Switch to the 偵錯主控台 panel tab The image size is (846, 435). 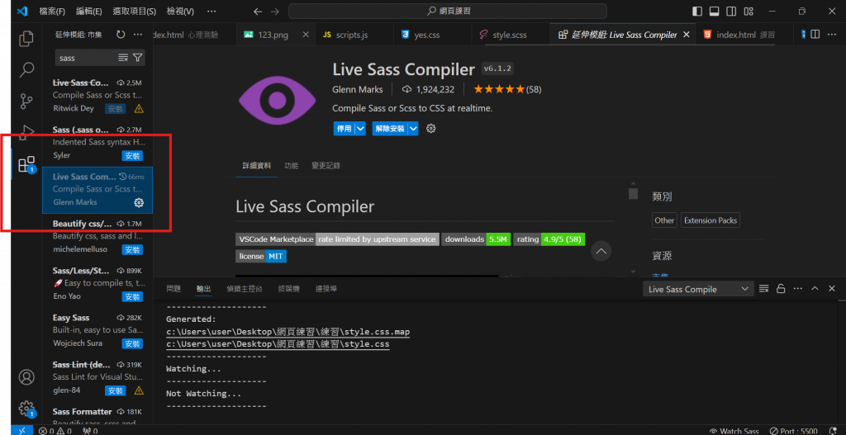(x=245, y=289)
